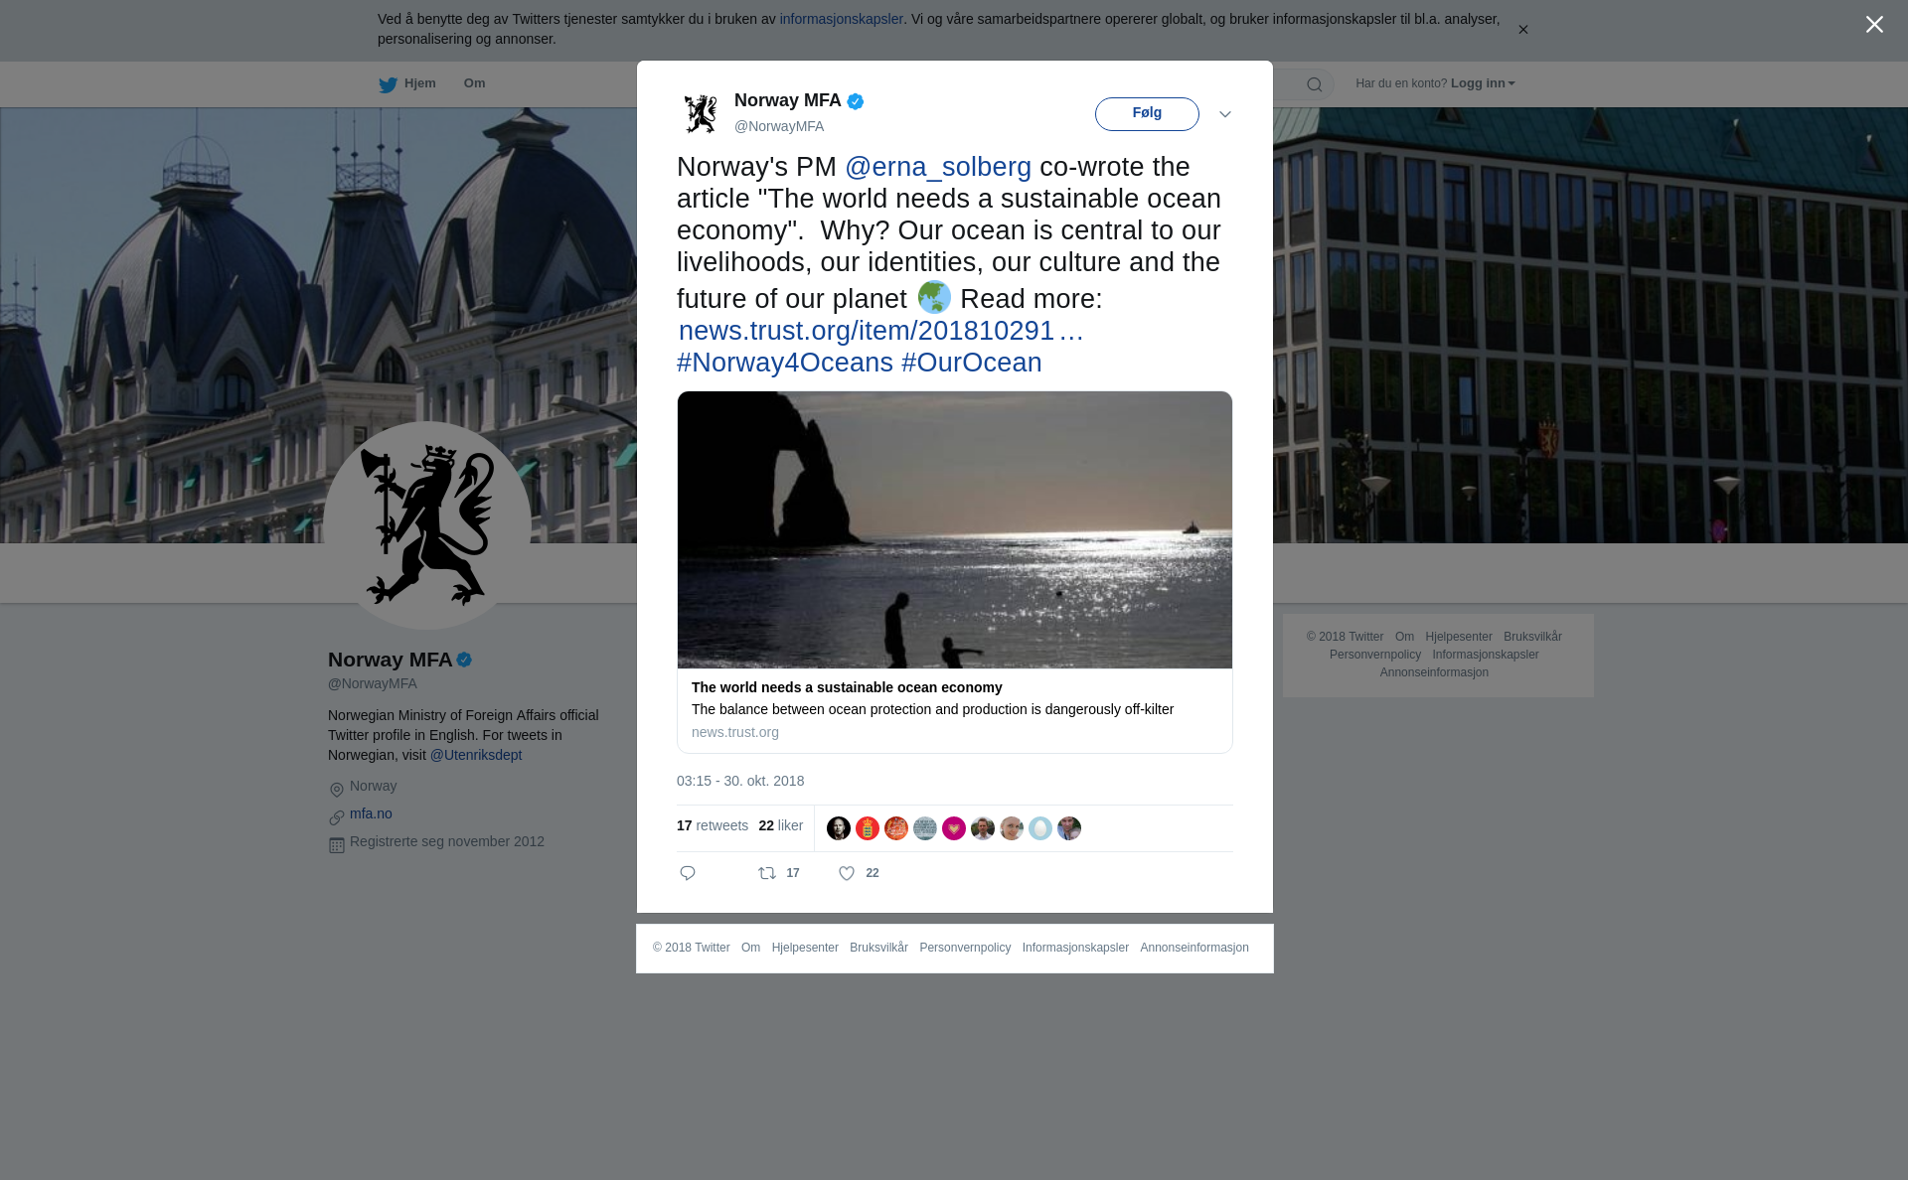
Task: Click the #Norway4Oceans hashtag
Action: [785, 363]
